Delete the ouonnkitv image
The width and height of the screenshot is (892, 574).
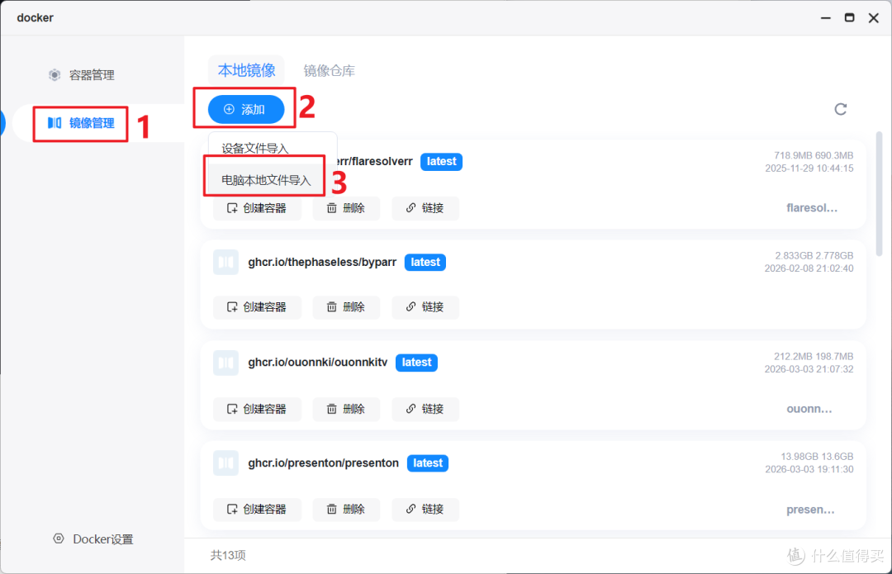(346, 409)
